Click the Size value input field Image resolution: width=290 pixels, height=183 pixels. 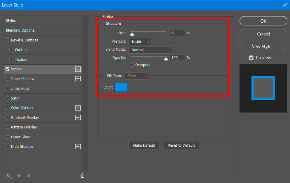coord(177,33)
